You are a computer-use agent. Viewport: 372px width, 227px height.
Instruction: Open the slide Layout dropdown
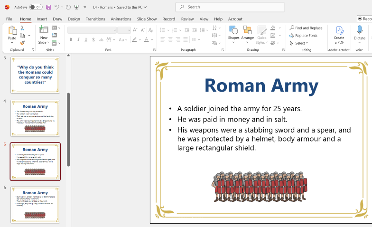click(56, 28)
